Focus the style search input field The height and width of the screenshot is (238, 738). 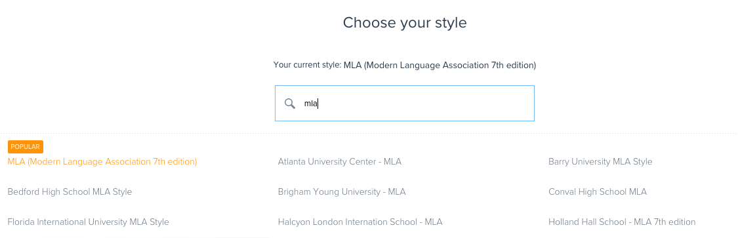tap(404, 103)
